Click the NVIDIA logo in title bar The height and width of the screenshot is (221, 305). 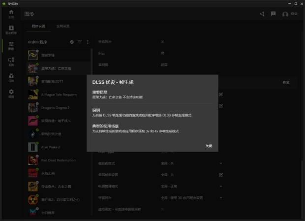click(4, 3)
